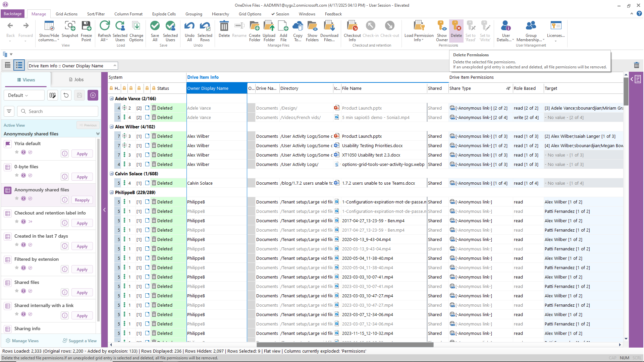Click the Manage Views link
The height and width of the screenshot is (362, 644).
tap(25, 341)
